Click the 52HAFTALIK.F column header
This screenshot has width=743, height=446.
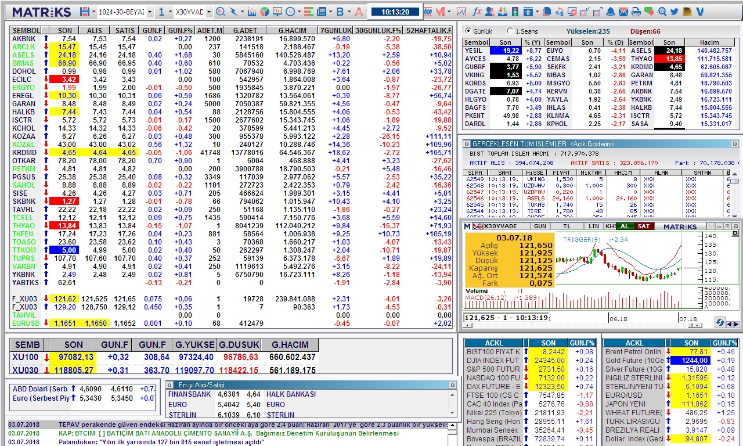point(429,30)
